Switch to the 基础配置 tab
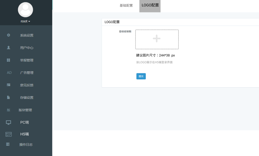This screenshot has height=156, width=259. (126, 6)
